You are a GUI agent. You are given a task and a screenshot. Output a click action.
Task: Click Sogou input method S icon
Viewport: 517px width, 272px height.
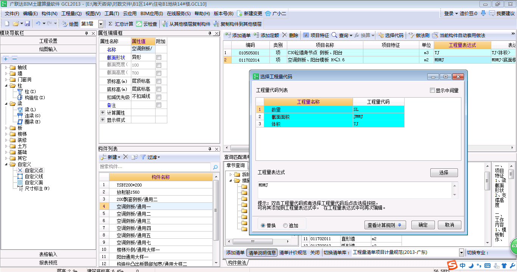[x=452, y=265]
